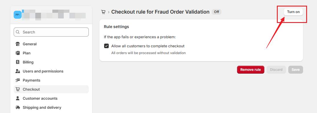Click the PP- store avatar

click(18, 15)
